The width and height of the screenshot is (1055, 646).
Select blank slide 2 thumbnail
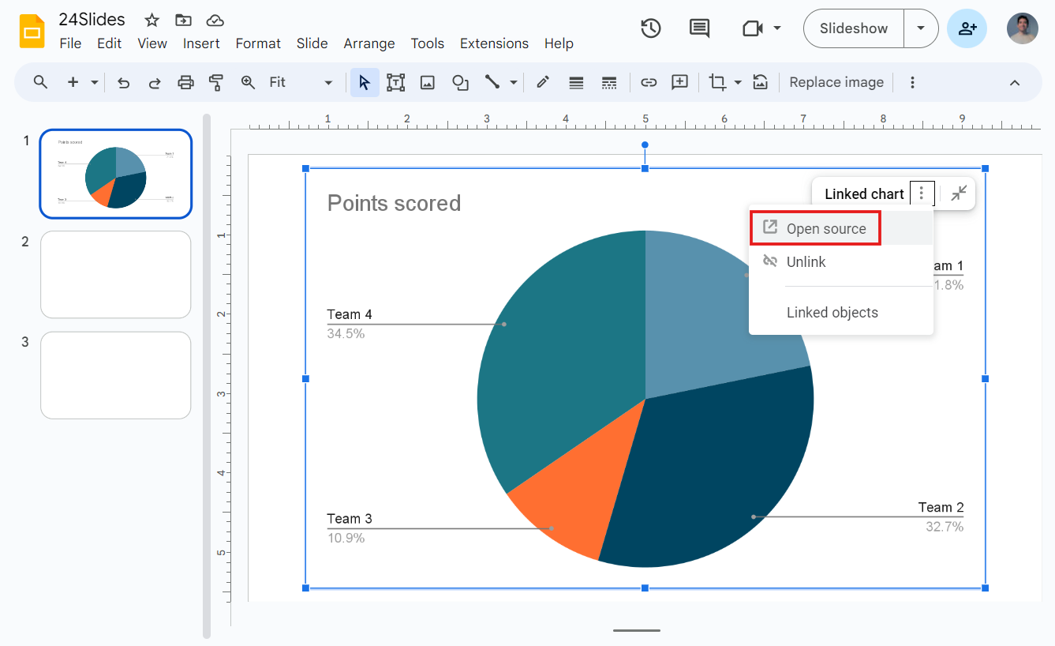(116, 274)
